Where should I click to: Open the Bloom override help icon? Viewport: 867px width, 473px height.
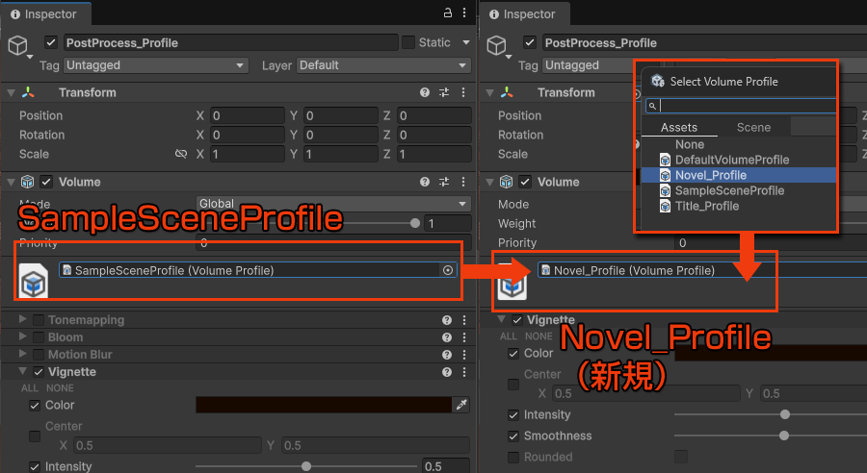(447, 337)
